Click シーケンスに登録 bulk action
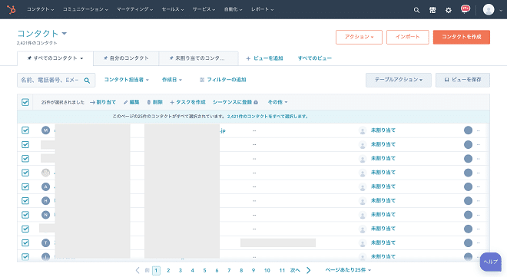This screenshot has height=277, width=507. tap(235, 102)
